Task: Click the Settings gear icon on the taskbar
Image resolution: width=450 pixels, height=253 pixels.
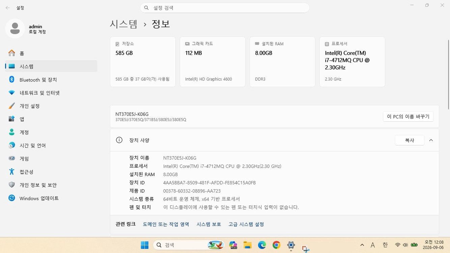Action: pos(291,245)
